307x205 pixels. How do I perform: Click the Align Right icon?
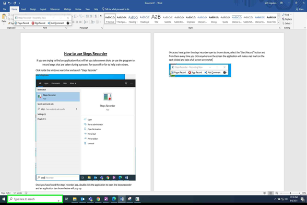(x=77, y=22)
